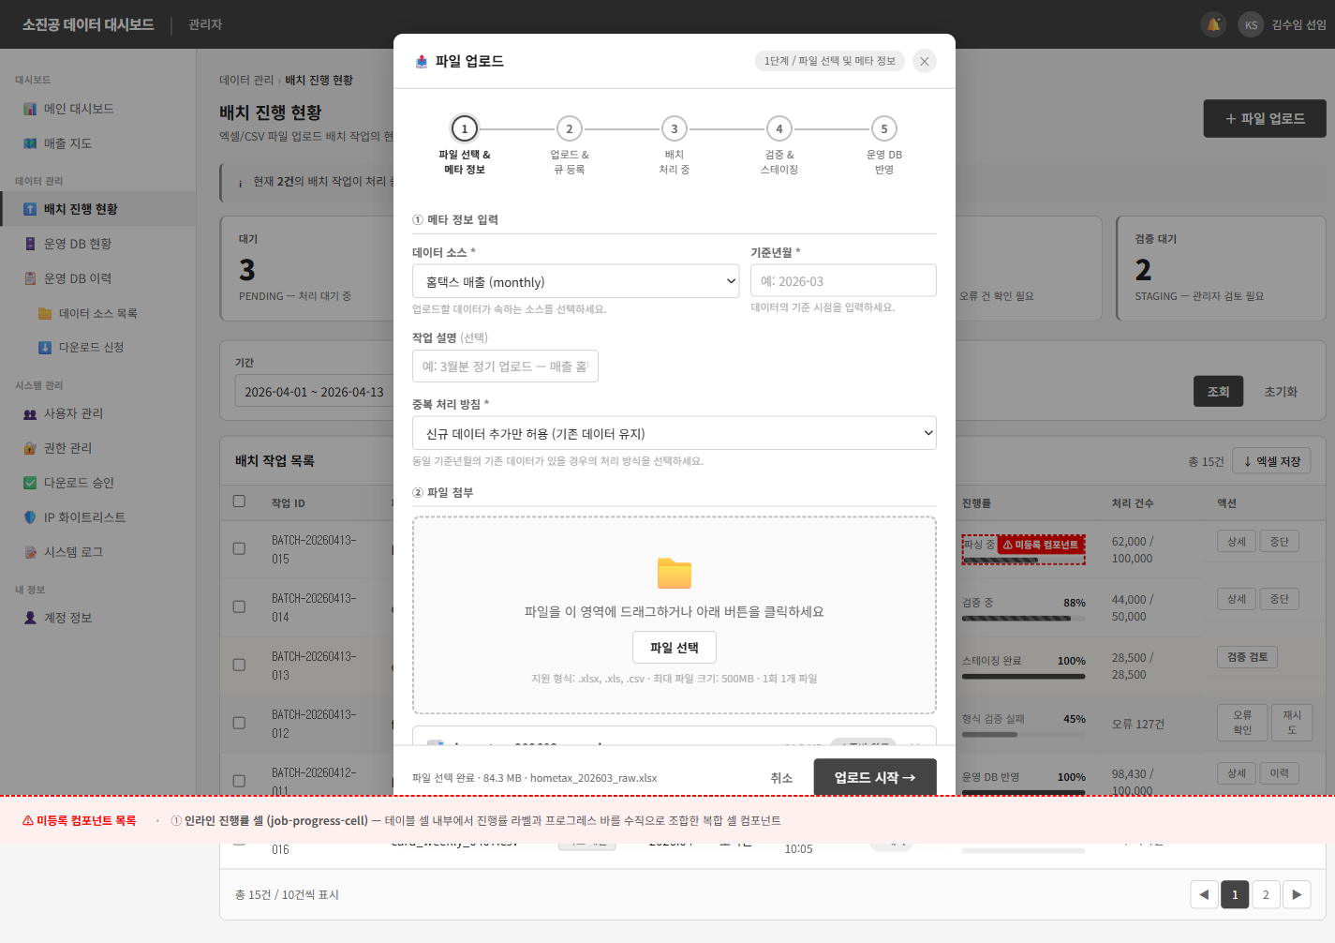Image resolution: width=1335 pixels, height=943 pixels.
Task: Click 검증 검토 for the BATCH-20260413-013 row
Action: pos(1247,657)
